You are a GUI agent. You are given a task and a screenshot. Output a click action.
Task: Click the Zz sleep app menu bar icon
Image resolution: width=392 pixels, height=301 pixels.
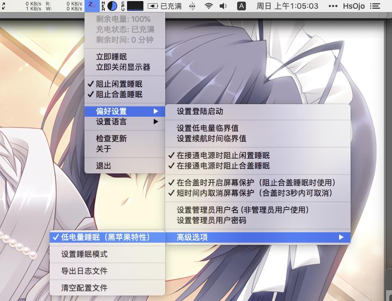pyautogui.click(x=92, y=6)
